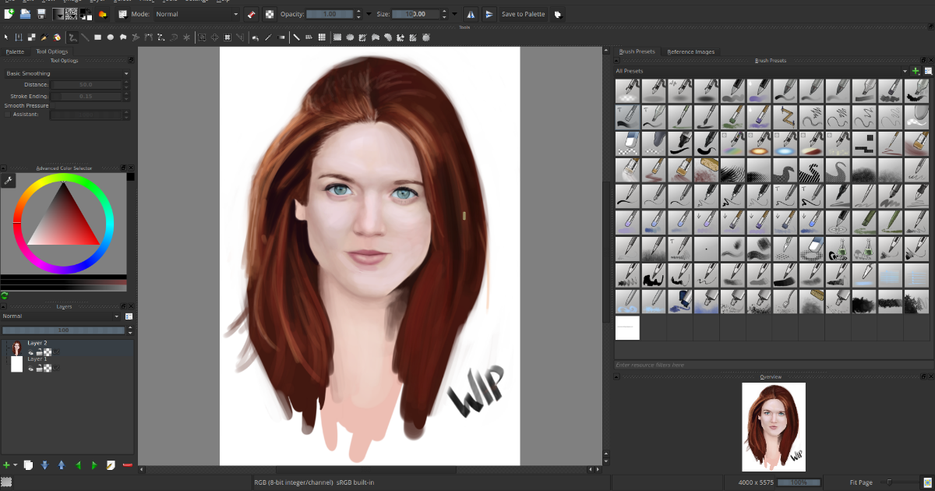Open the blending Mode dropdown set to Normal

click(x=196, y=14)
